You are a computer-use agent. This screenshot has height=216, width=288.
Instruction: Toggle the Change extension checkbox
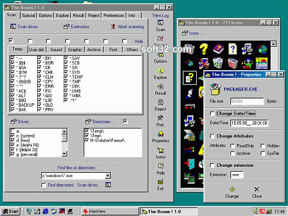[212, 165]
